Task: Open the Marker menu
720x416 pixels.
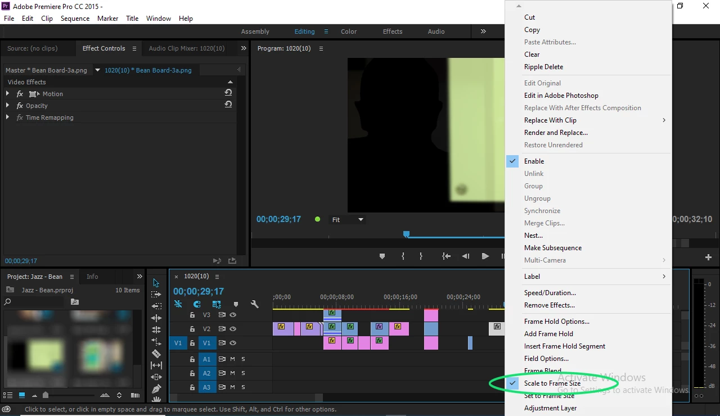Action: tap(107, 19)
